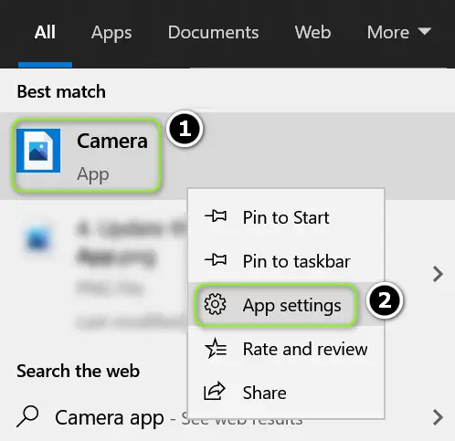Select Share from the context menu
This screenshot has width=455, height=441.
[286, 393]
